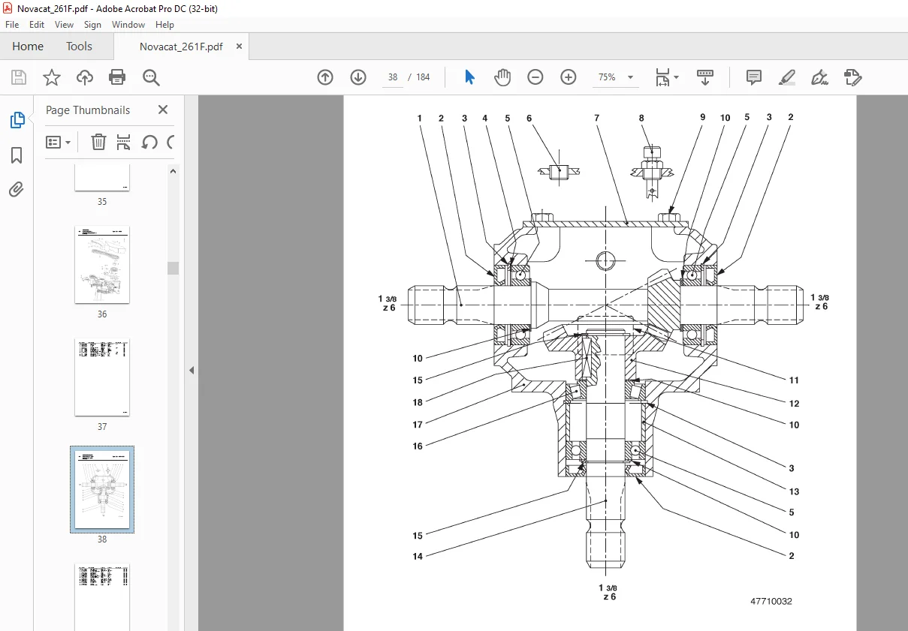
Task: Open Page Thumbnails panel icon in sidebar
Action: point(17,120)
